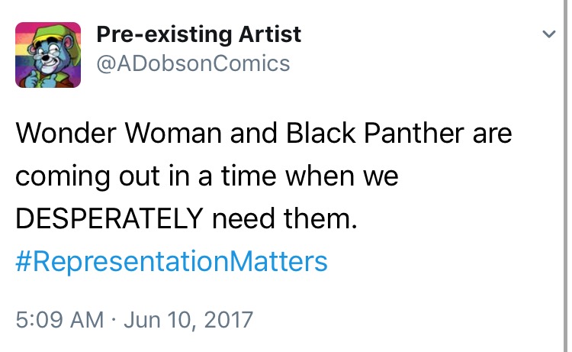Click the hash symbol of the hashtag

click(x=24, y=262)
